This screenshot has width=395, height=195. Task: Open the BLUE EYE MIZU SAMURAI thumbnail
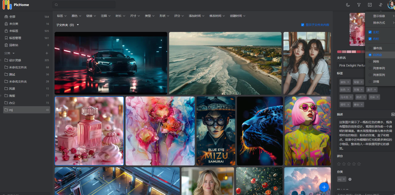[x=216, y=131]
